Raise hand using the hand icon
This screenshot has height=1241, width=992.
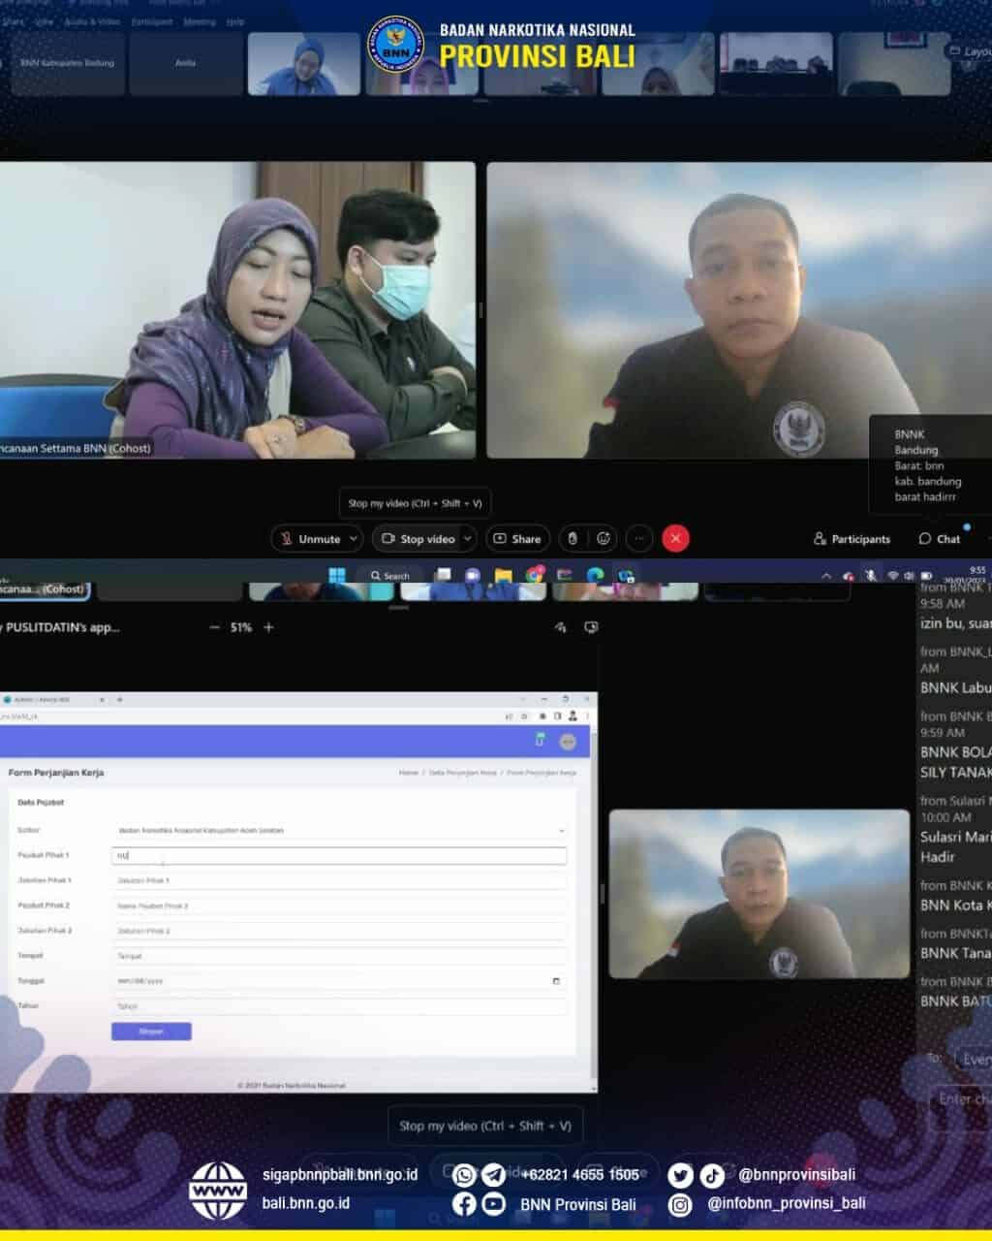coord(573,539)
